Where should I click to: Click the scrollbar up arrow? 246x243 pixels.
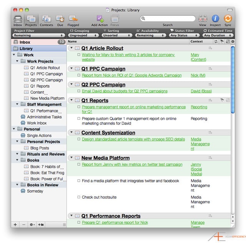[x=233, y=217]
